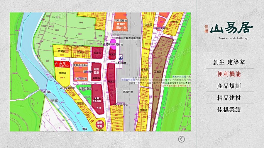This screenshot has width=264, height=148.
Task: Select the 便利機能 menu item
Action: pyautogui.click(x=229, y=74)
